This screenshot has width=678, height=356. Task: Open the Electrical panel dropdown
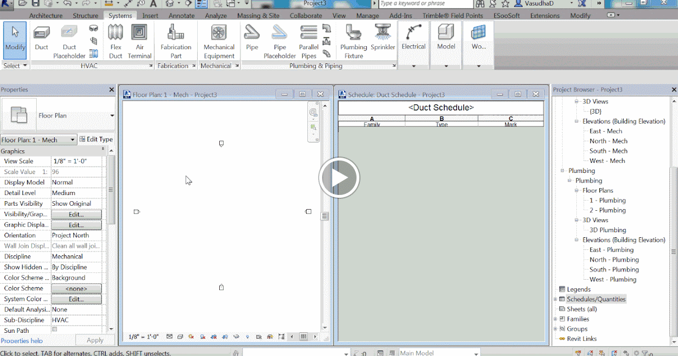pos(414,66)
